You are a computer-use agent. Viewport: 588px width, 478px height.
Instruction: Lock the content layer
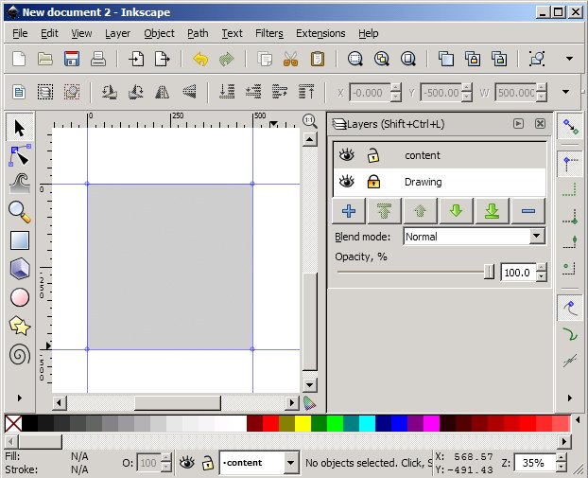pyautogui.click(x=373, y=155)
